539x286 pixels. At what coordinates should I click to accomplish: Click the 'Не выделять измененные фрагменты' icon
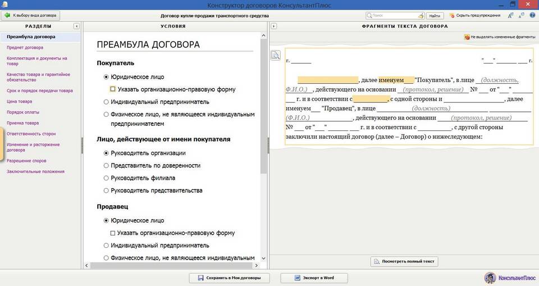[467, 37]
